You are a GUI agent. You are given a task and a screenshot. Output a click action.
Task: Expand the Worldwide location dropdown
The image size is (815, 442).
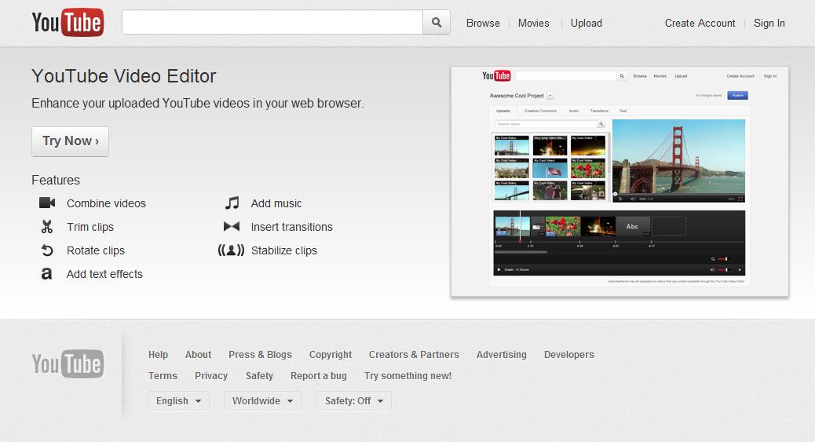coord(262,401)
